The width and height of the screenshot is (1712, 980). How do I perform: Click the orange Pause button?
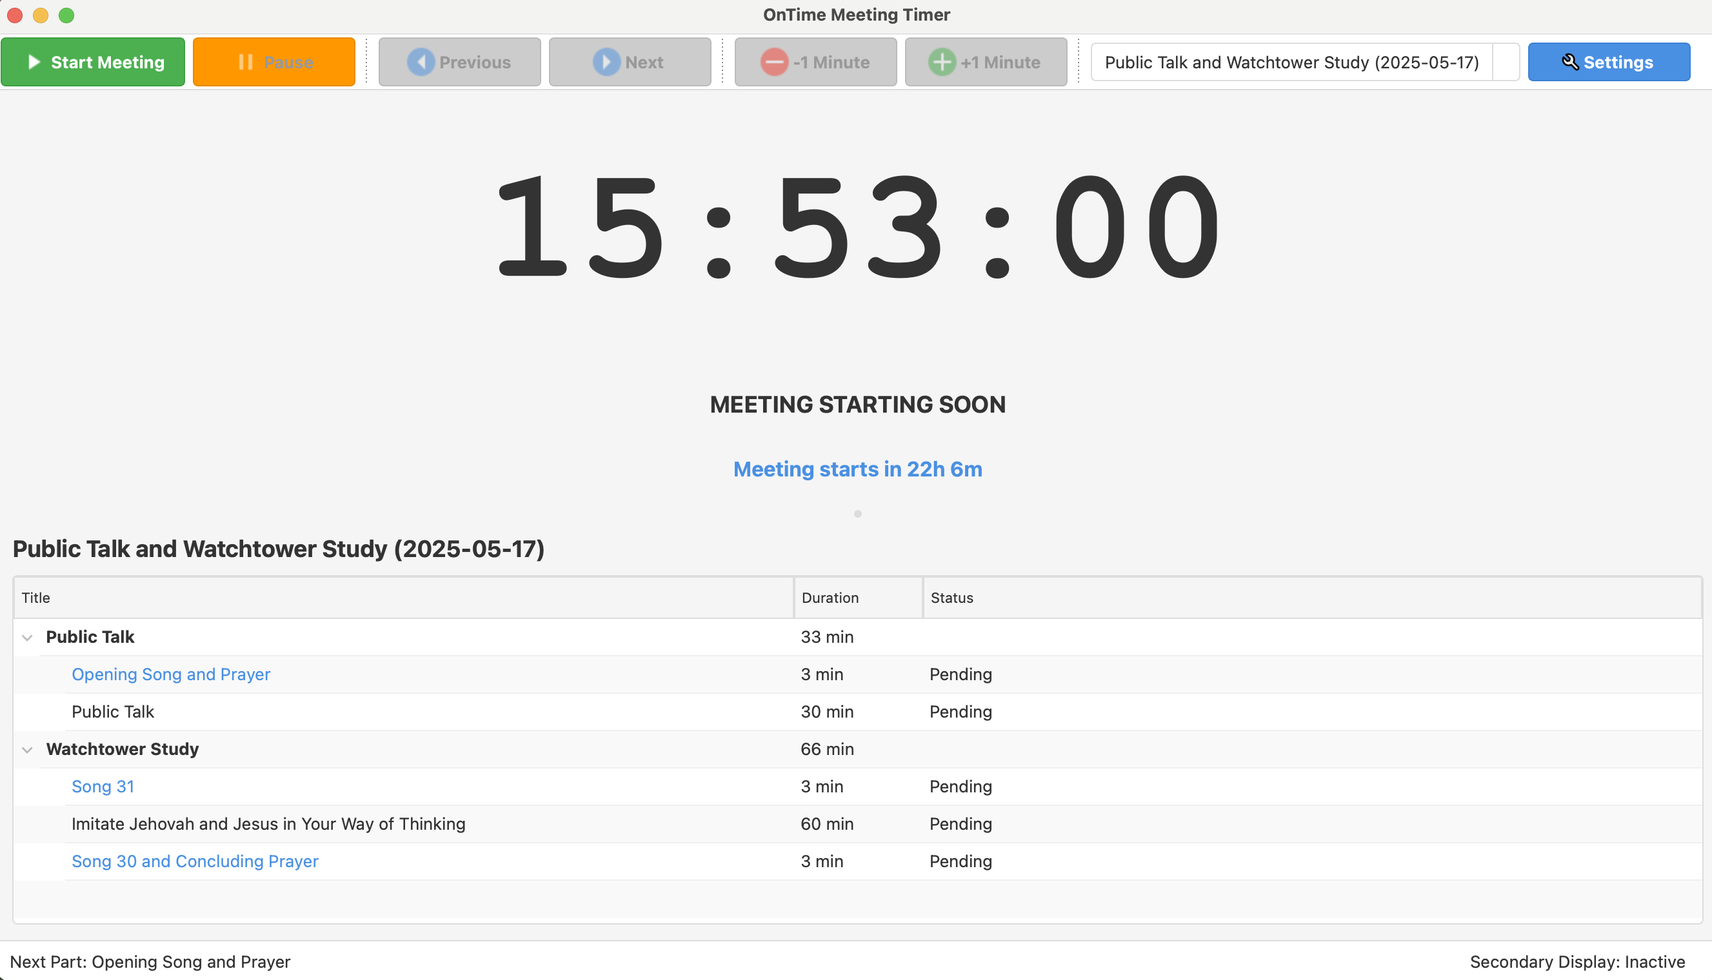[x=274, y=62]
